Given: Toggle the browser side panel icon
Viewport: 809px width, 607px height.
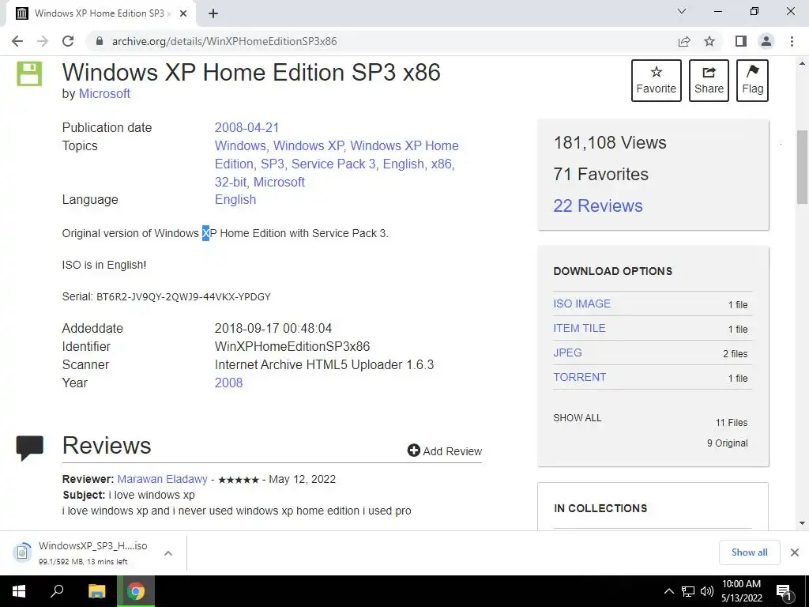Looking at the screenshot, I should [x=741, y=41].
